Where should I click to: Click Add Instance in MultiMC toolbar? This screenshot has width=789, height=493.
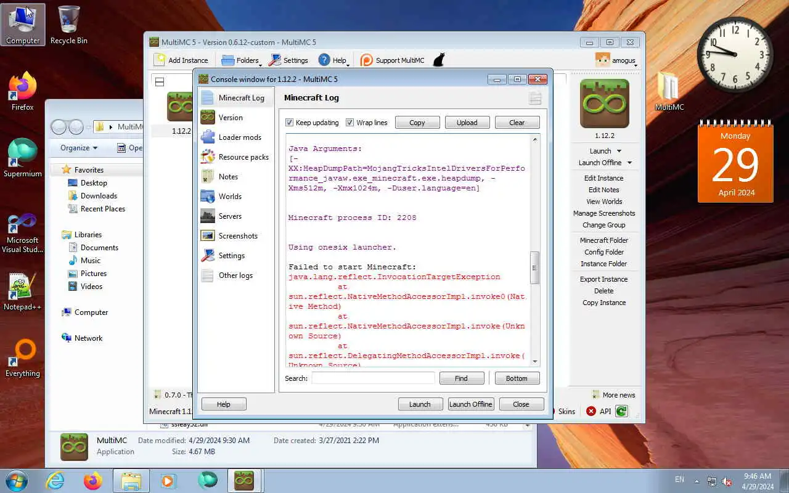(181, 60)
